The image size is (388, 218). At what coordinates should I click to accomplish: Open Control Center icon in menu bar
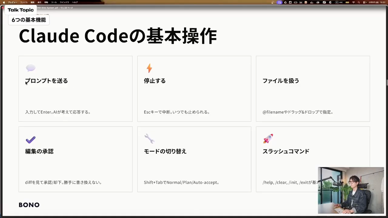[x=365, y=2]
